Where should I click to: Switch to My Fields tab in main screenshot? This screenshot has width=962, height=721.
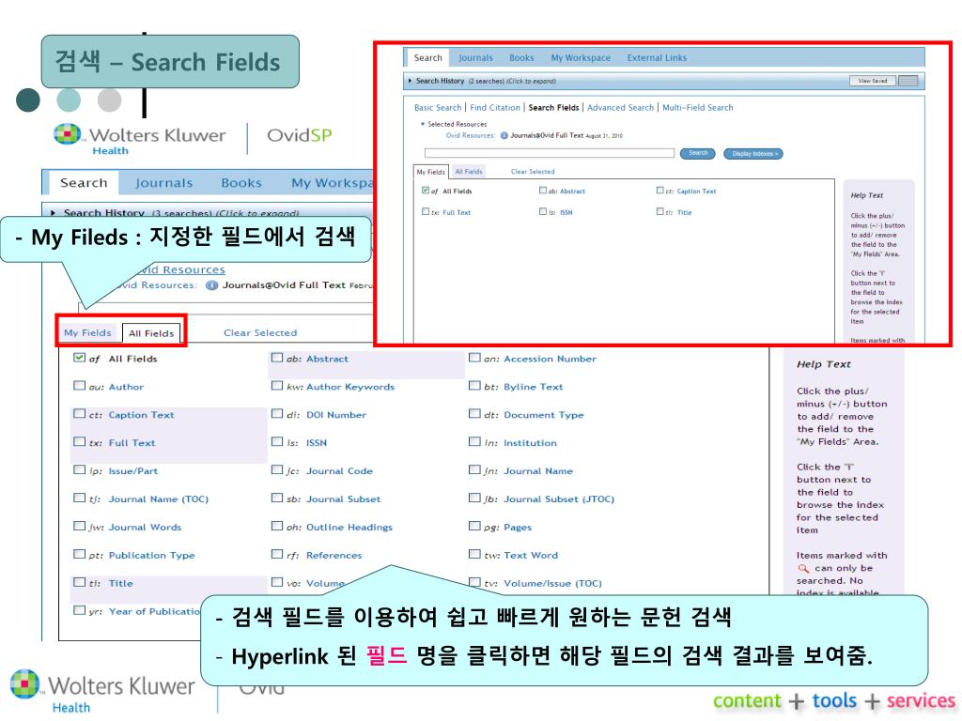[87, 332]
